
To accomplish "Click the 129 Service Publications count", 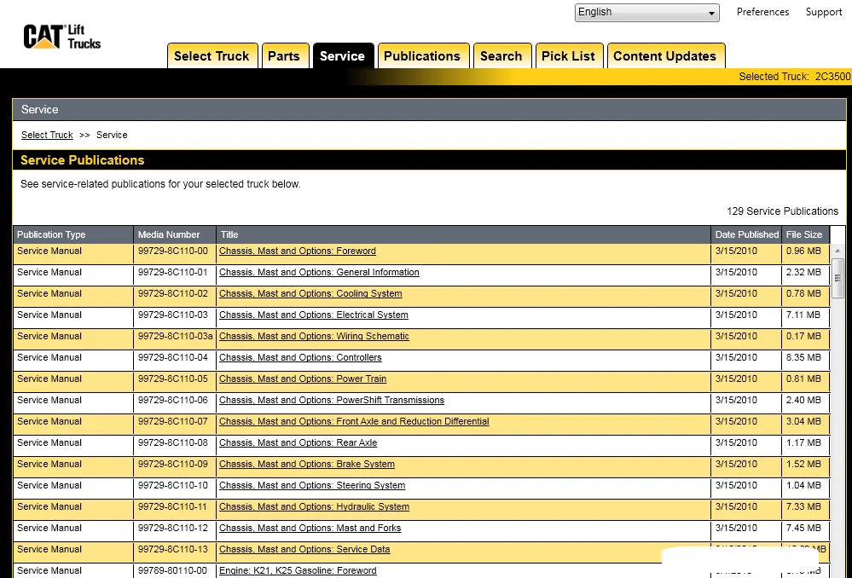I will (782, 211).
